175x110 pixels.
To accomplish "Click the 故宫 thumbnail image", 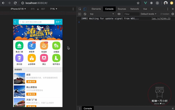I will click(x=20, y=78).
